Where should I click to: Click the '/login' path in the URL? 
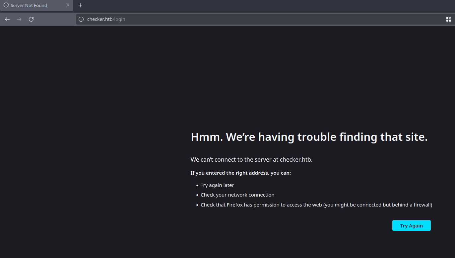point(119,19)
